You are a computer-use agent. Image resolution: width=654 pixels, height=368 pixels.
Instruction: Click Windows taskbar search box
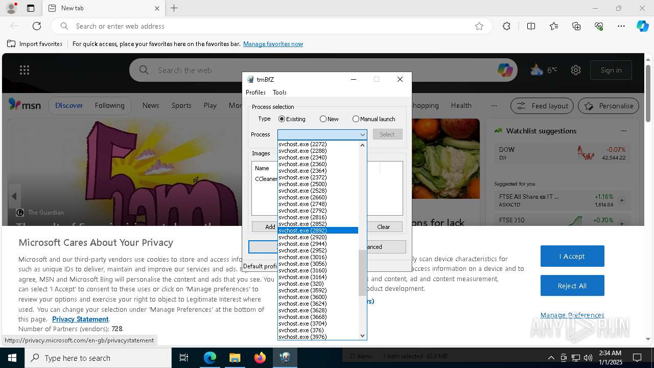[98, 358]
